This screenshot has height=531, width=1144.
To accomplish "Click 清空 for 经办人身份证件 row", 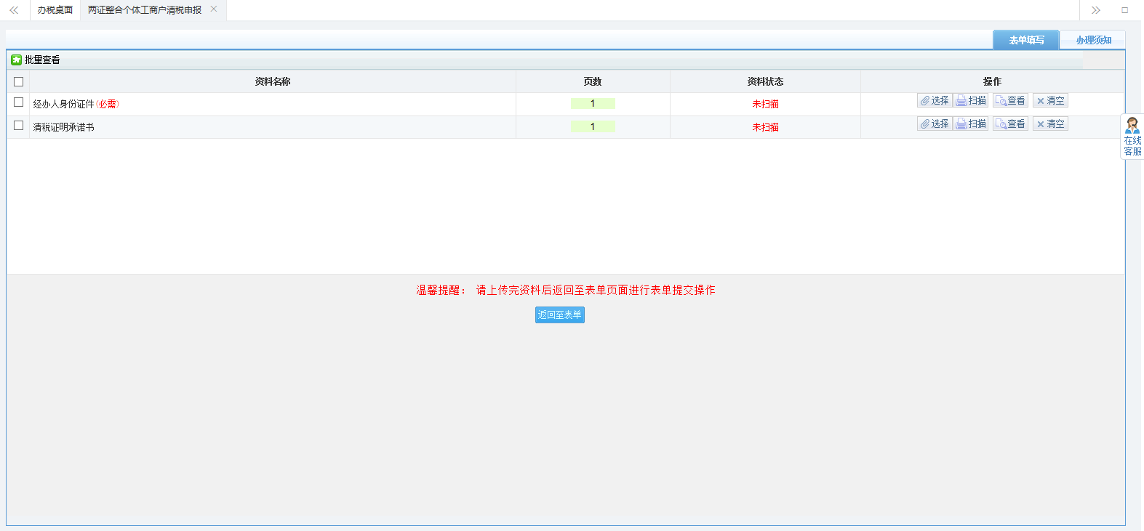I will 1050,101.
